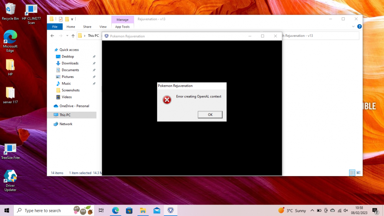Image resolution: width=384 pixels, height=216 pixels.
Task: Open the notification center icon
Action: pos(375,210)
